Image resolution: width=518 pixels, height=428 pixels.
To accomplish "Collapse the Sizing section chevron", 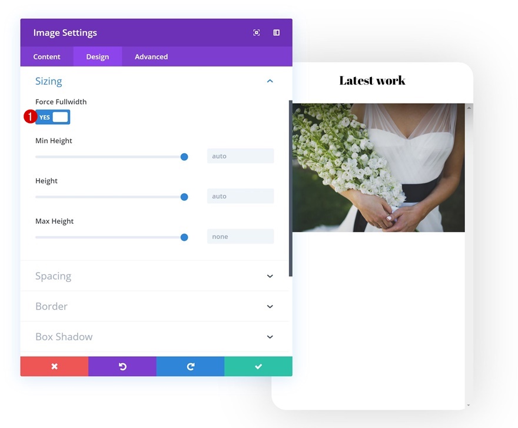I will (x=270, y=81).
